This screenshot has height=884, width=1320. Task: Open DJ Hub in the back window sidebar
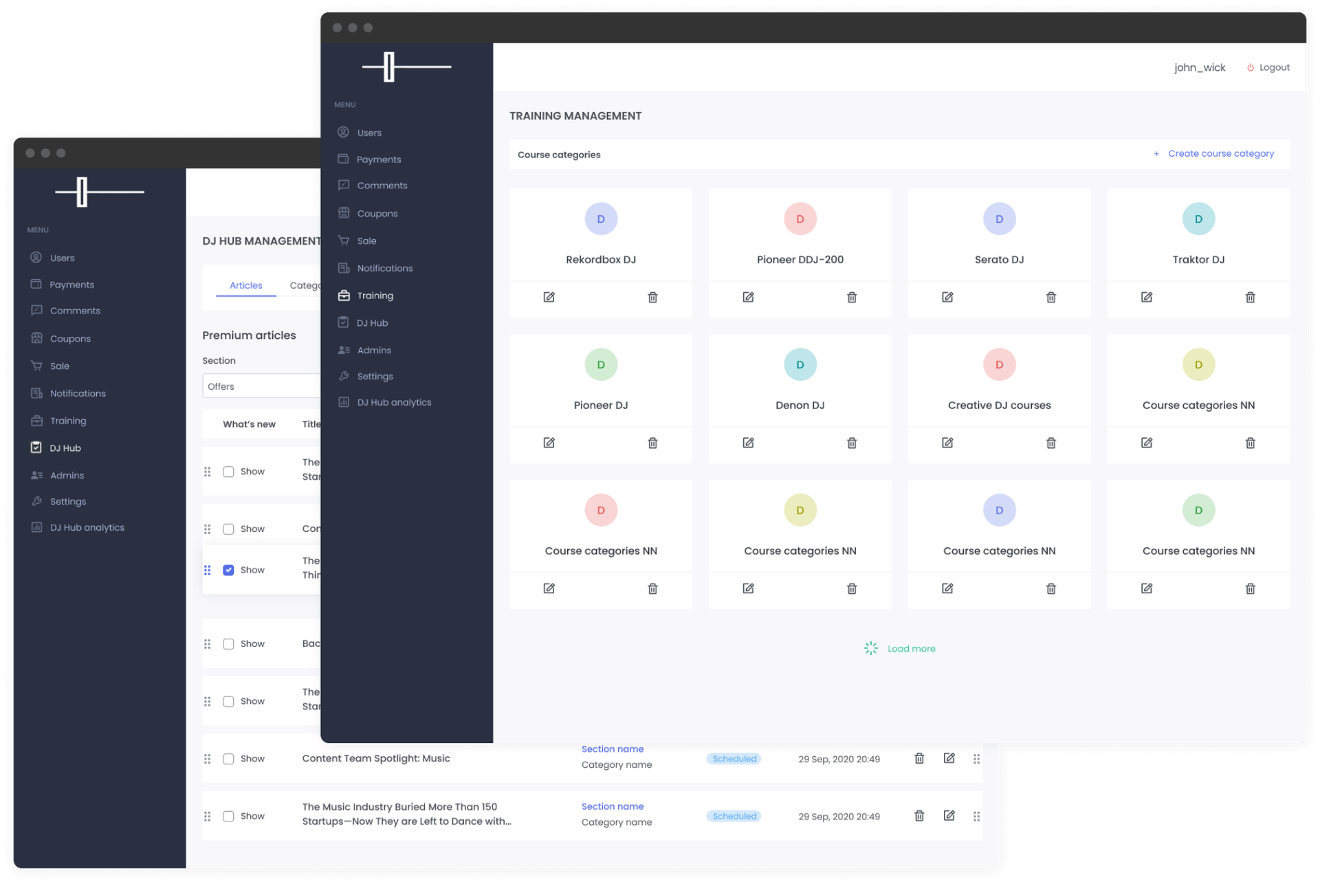click(65, 448)
